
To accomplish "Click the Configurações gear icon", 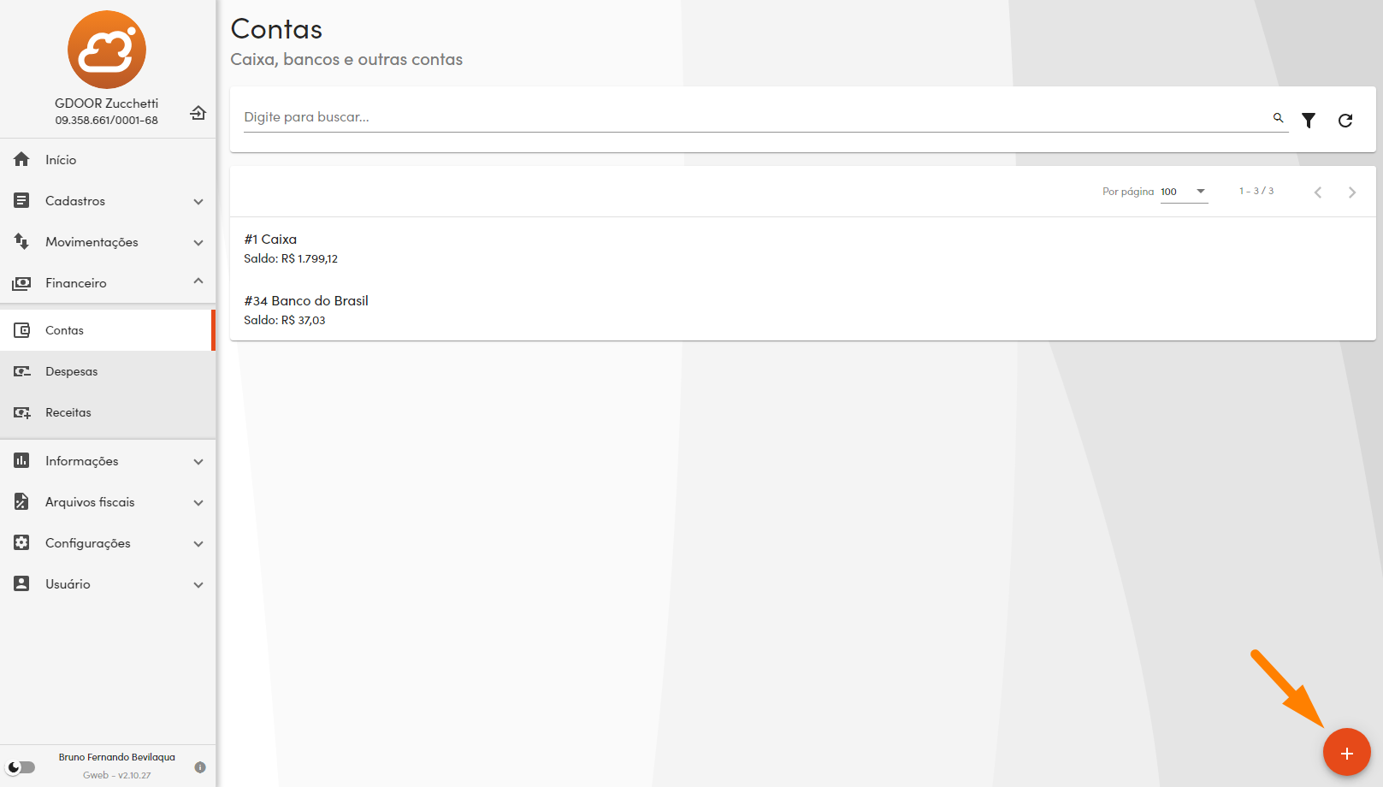I will (x=21, y=542).
